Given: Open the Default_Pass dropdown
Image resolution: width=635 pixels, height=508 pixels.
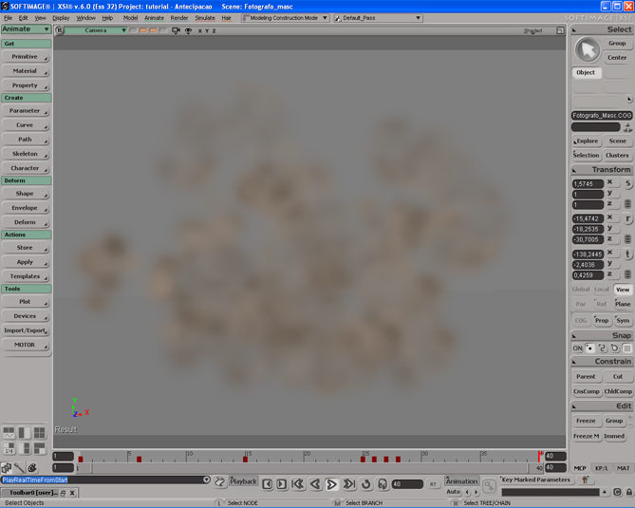Looking at the screenshot, I should point(378,18).
